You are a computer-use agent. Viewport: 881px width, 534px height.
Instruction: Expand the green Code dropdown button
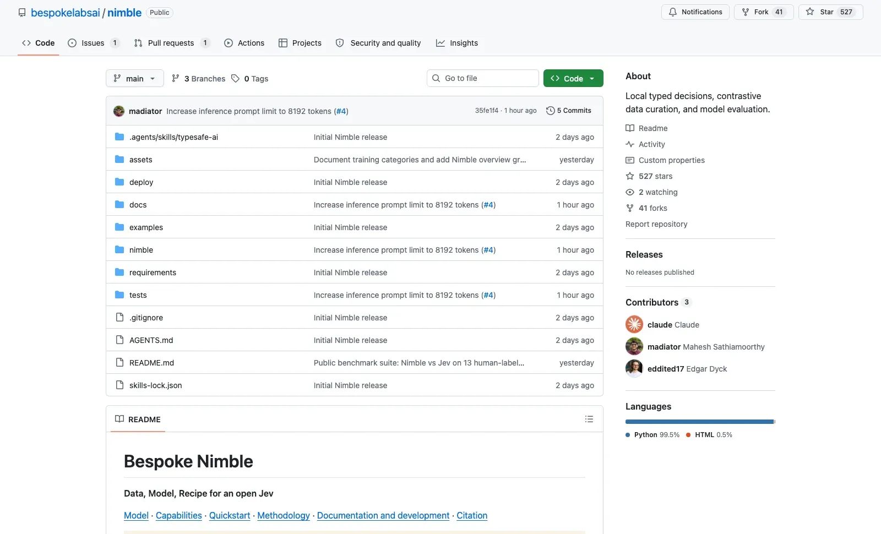click(x=573, y=78)
